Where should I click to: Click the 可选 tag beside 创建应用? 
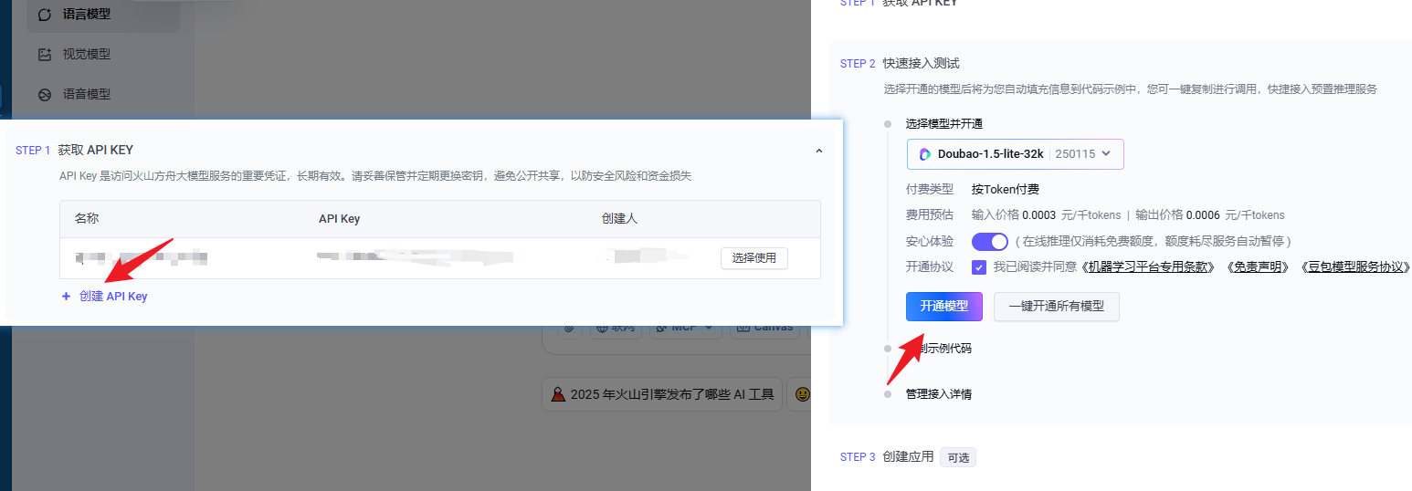coord(958,457)
